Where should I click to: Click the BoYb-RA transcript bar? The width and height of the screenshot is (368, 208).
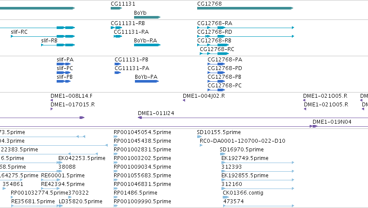tap(147, 45)
